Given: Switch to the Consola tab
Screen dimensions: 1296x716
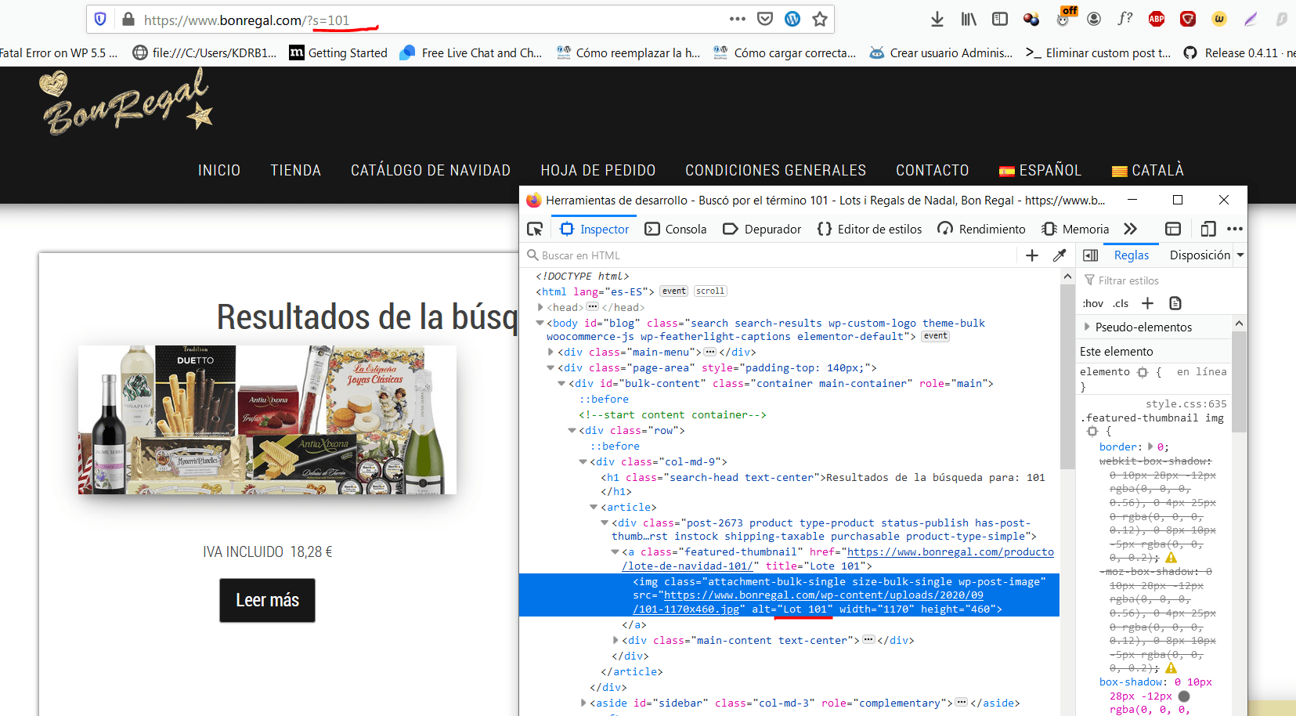Looking at the screenshot, I should tap(676, 229).
